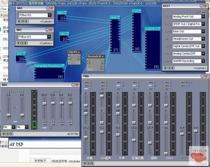Click the green button in FXBus 2/3 SRC window
The image size is (210, 167).
[x=22, y=43]
